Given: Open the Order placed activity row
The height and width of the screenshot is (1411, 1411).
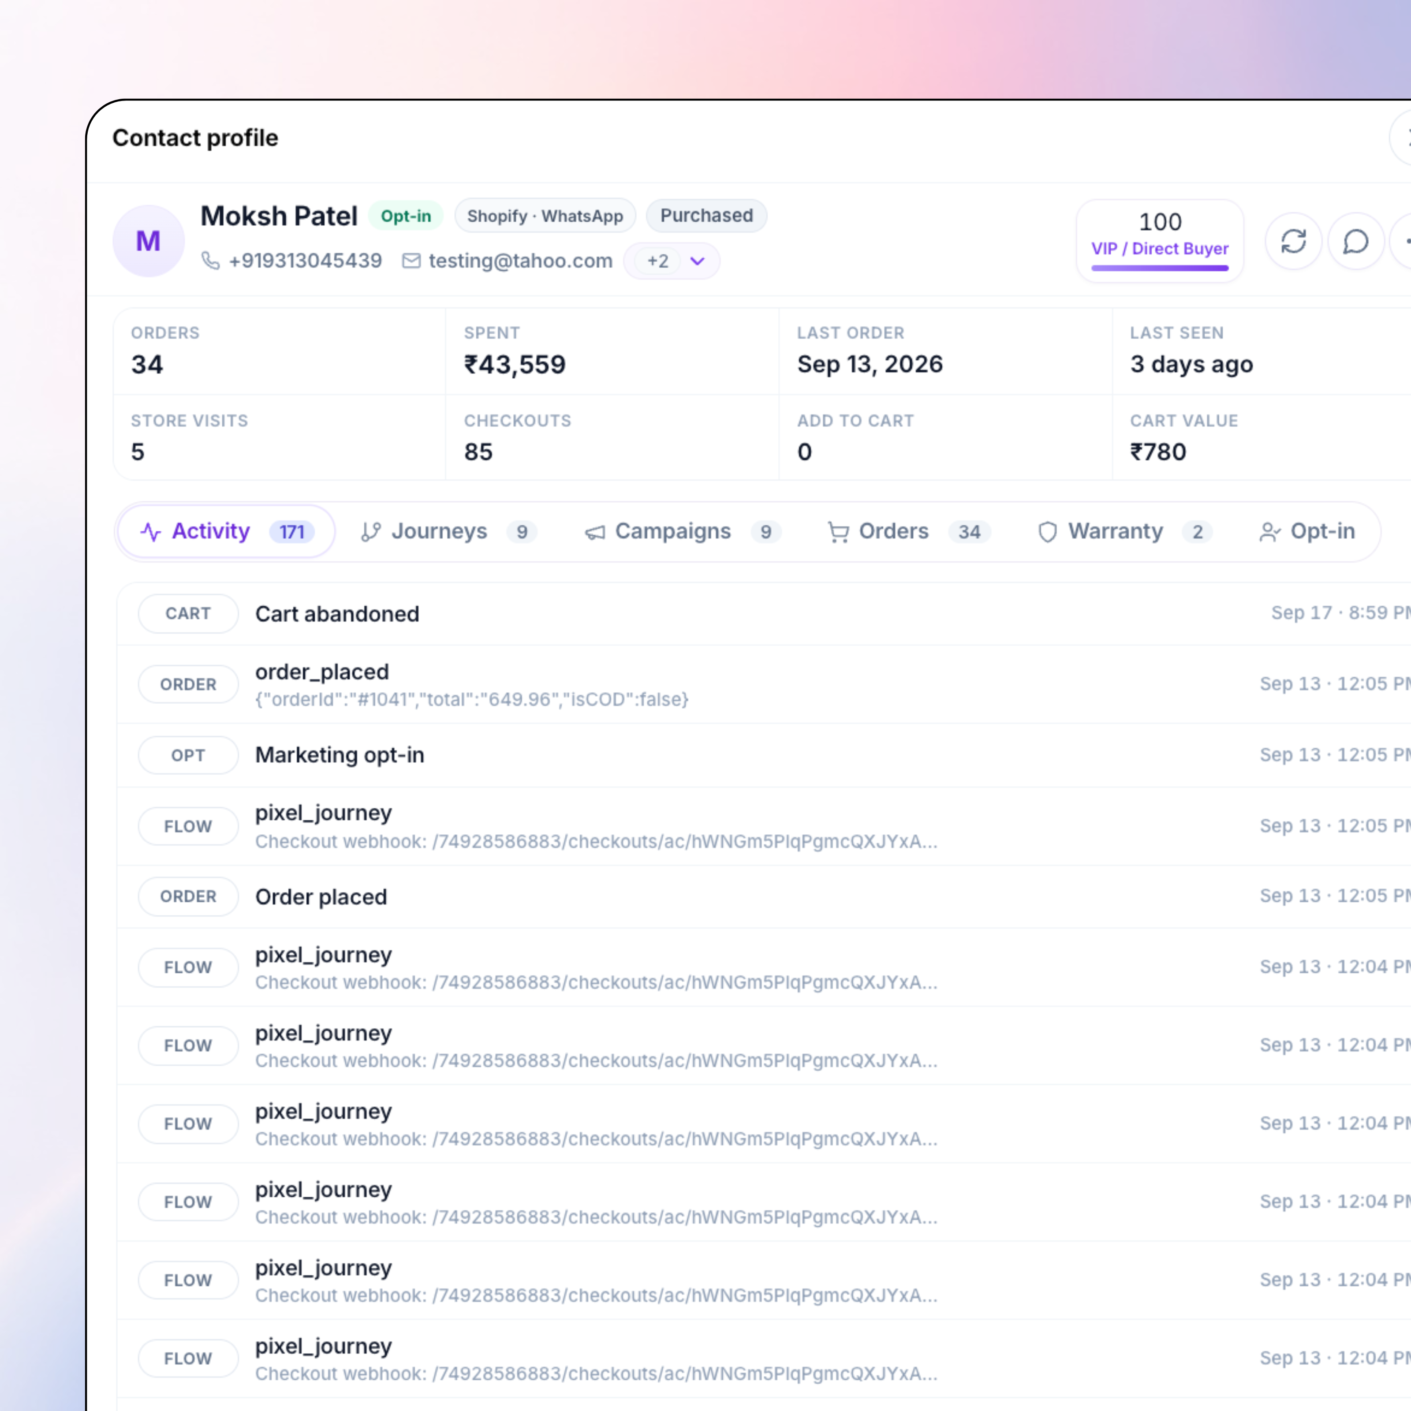Looking at the screenshot, I should point(764,897).
